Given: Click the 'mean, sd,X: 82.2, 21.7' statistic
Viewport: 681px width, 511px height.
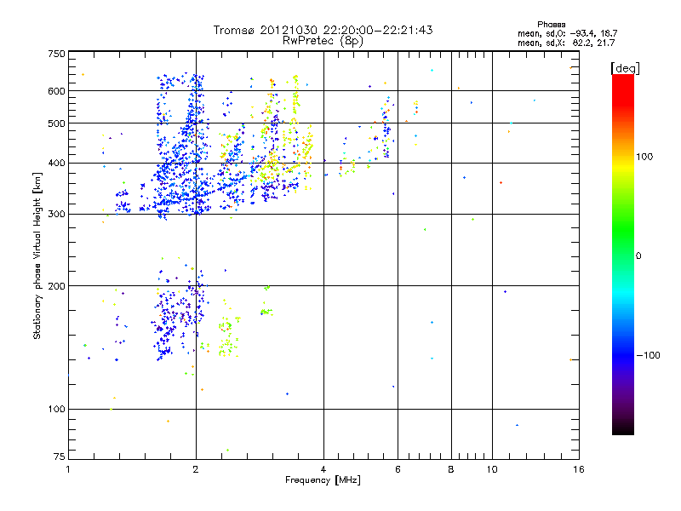Looking at the screenshot, I should coord(566,43).
